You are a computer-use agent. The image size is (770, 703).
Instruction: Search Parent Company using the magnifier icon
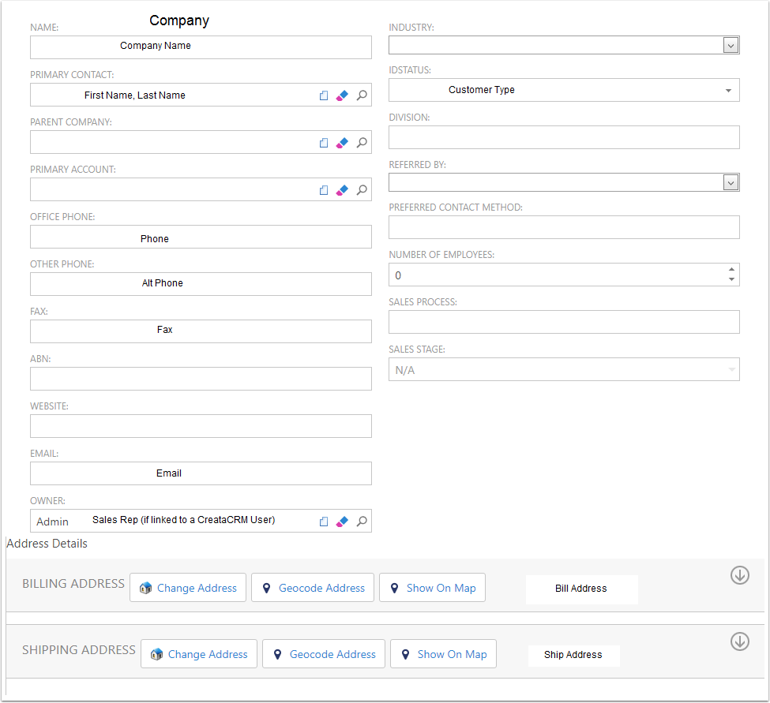click(x=362, y=143)
